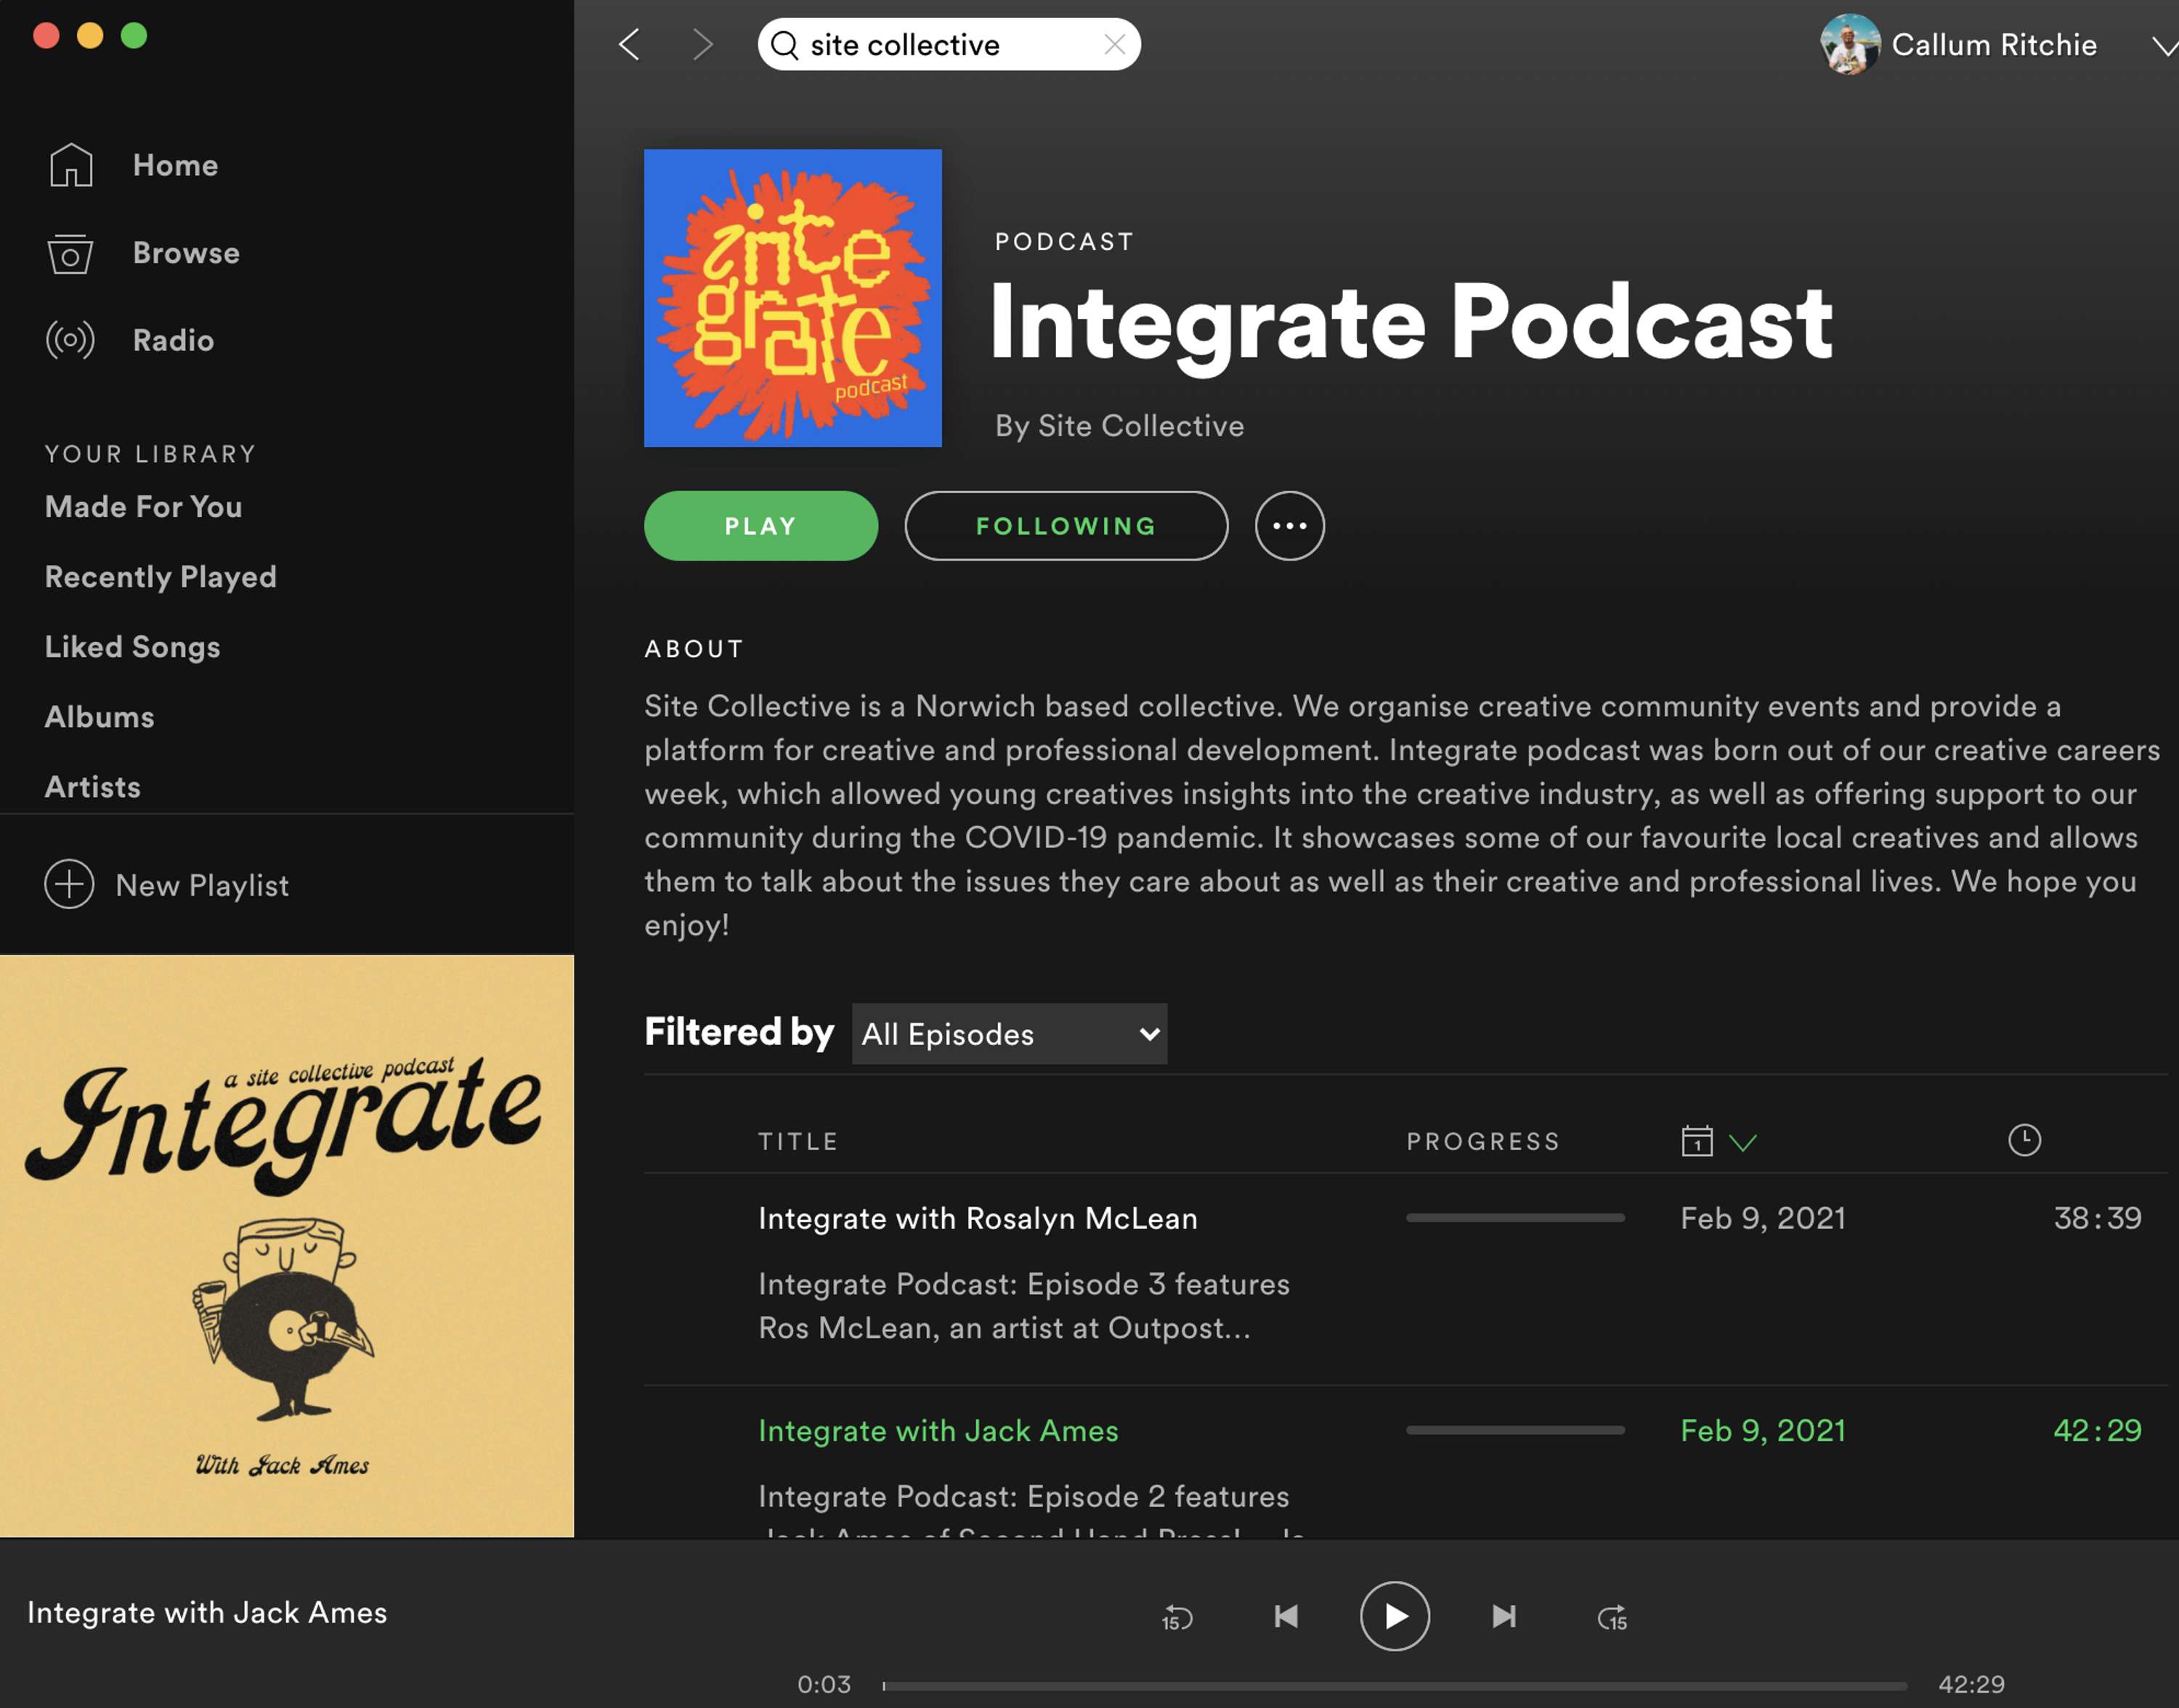Click the clock duration column icon

[x=2024, y=1140]
